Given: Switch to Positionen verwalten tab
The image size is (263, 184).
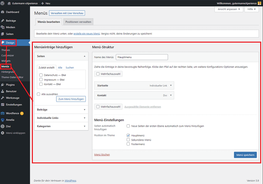Looking at the screenshot, I should (x=78, y=22).
